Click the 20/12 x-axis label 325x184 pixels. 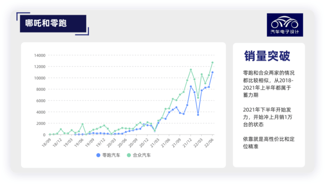[x=144, y=143]
